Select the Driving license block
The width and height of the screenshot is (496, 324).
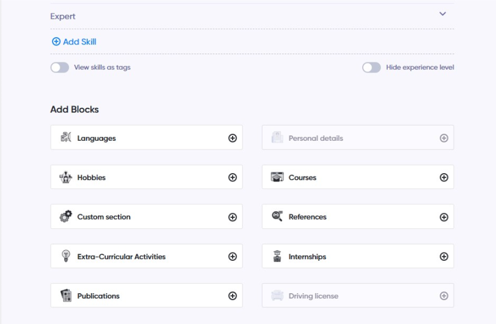pos(357,296)
